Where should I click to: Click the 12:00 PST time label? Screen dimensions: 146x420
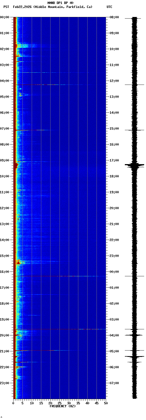click(4, 208)
